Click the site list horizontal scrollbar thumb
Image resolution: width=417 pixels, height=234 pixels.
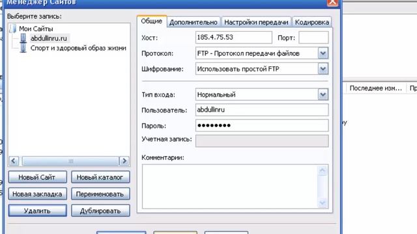70,161
